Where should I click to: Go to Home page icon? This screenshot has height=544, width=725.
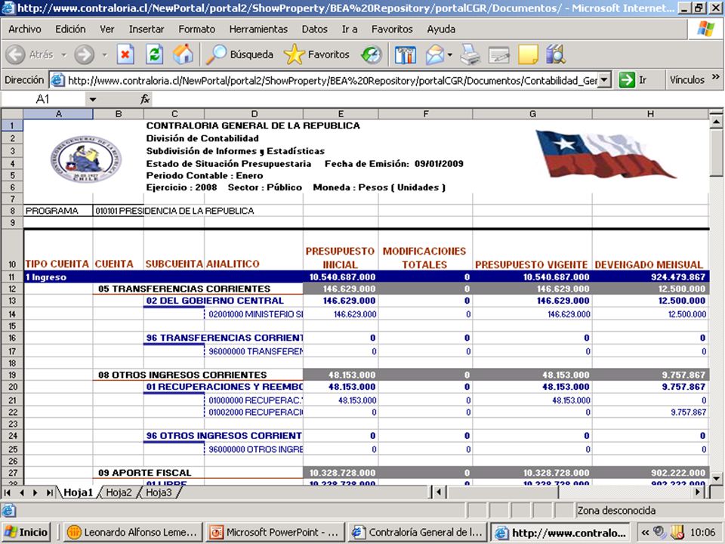point(183,54)
